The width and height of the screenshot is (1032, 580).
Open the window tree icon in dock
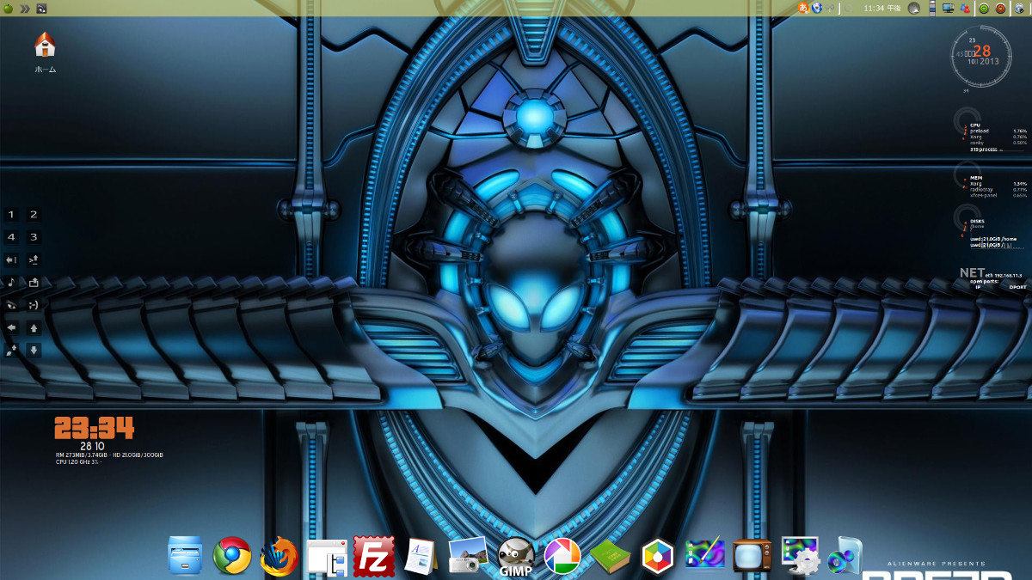(327, 557)
